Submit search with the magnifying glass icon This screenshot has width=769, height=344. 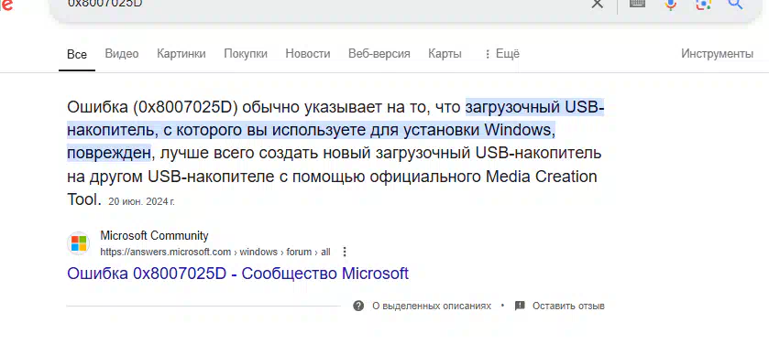click(736, 4)
